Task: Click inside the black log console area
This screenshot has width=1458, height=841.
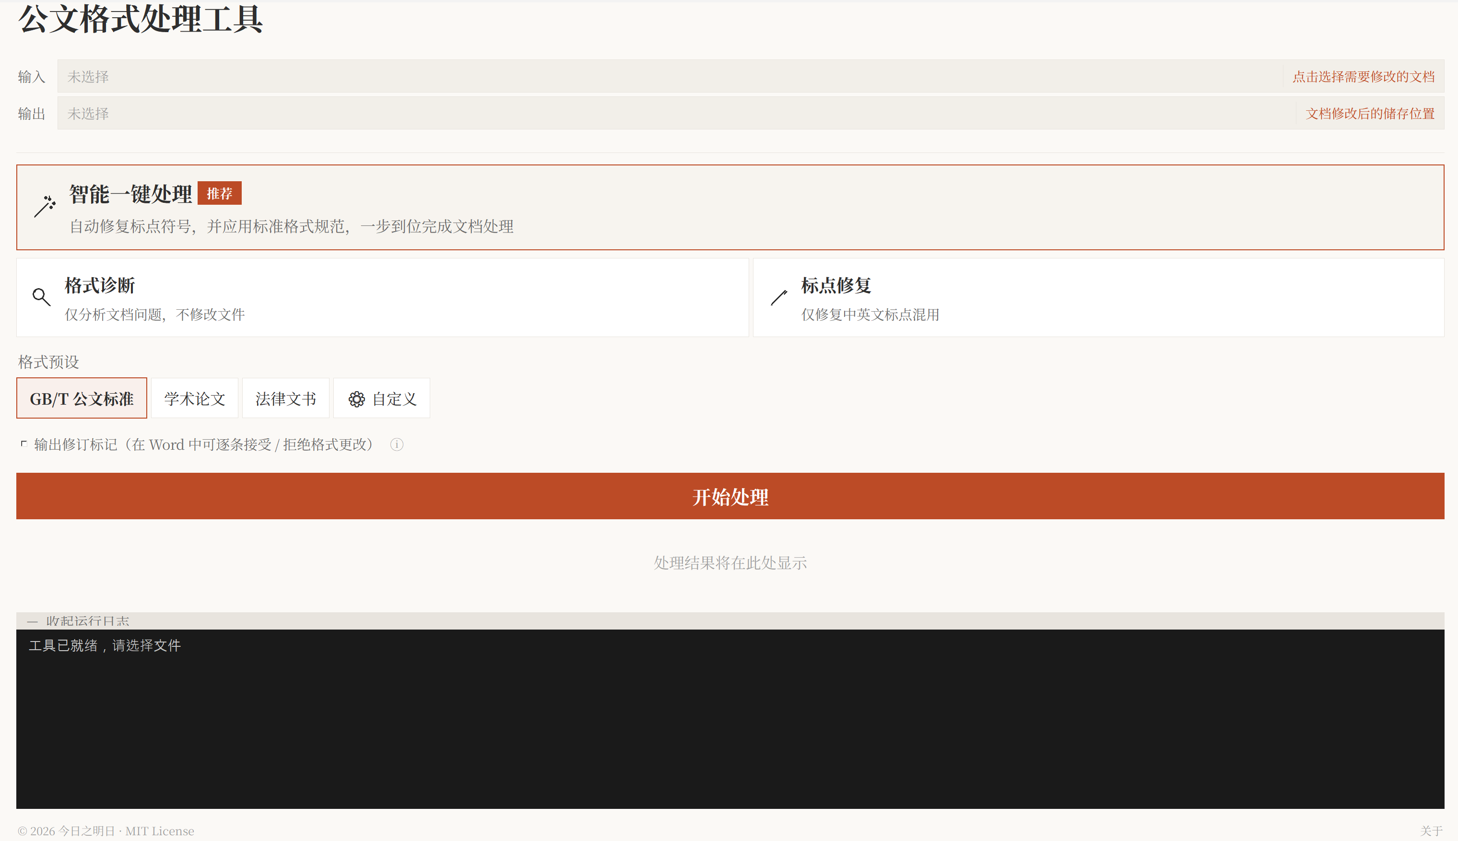Action: point(729,722)
